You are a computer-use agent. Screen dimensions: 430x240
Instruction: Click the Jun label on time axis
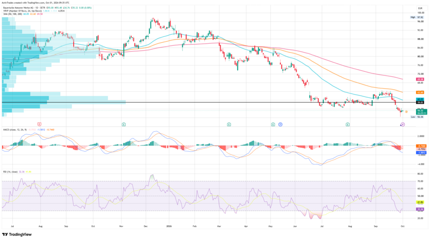[295, 227]
